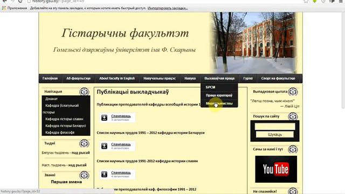Click the Бягучы тыдзень - пад рысай text
345x194 pixels.
click(66, 153)
